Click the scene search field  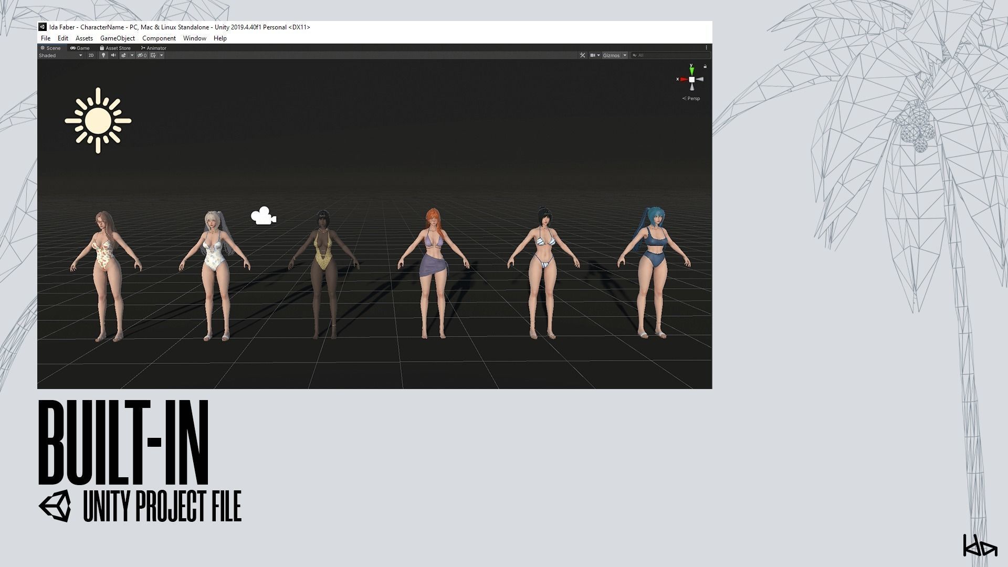point(670,55)
